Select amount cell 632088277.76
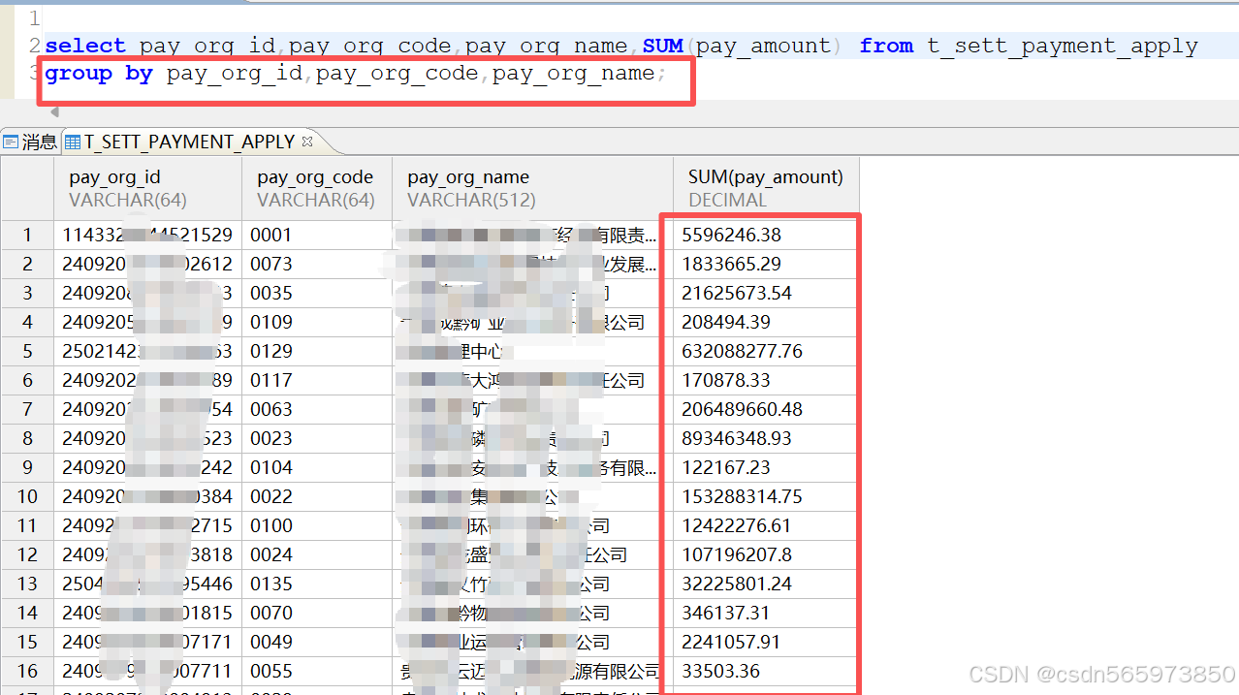This screenshot has width=1239, height=695. [x=766, y=351]
